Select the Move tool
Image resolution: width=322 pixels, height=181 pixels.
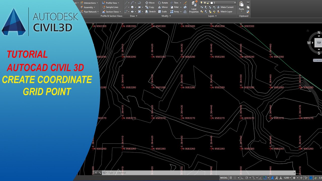tap(150, 3)
